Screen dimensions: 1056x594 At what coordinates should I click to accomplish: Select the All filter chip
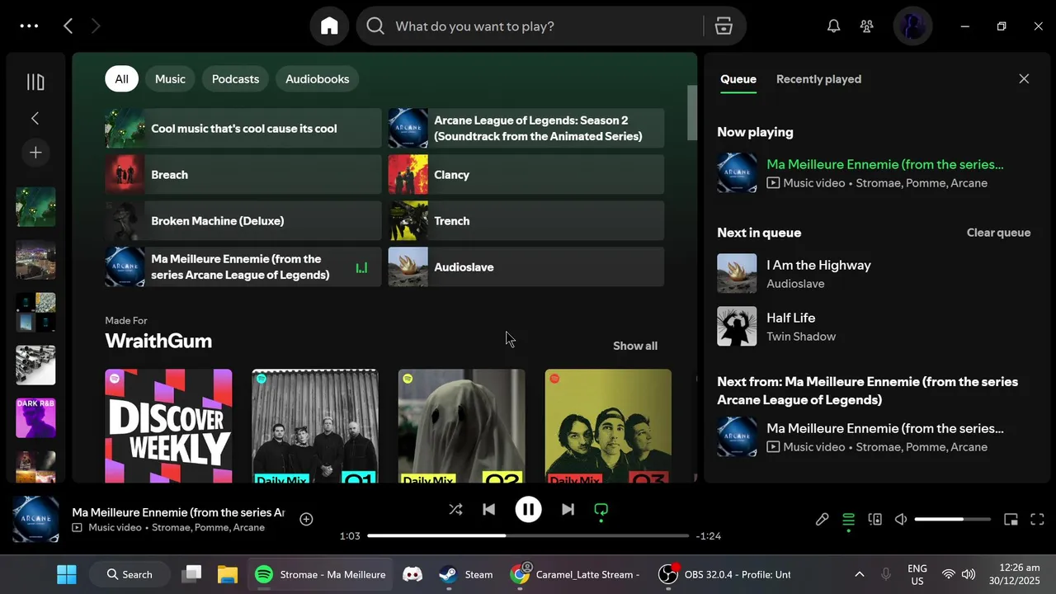coord(121,79)
